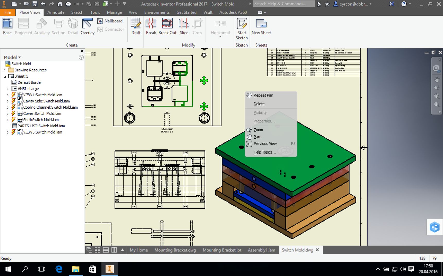Click the Nailboard tool
443x276 pixels.
(110, 21)
